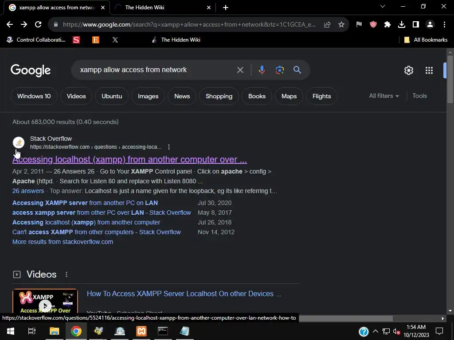Image resolution: width=454 pixels, height=340 pixels.
Task: Close the xampp search tab
Action: coord(103,8)
